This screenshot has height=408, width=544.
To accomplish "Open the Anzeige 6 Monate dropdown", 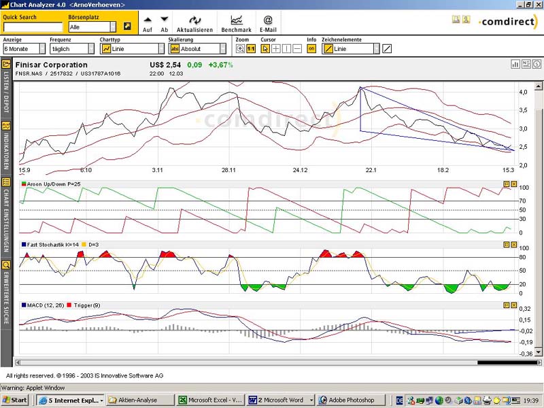I will click(41, 49).
